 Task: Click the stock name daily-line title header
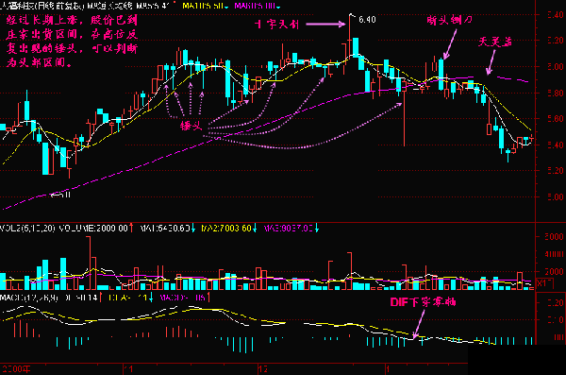pos(42,6)
